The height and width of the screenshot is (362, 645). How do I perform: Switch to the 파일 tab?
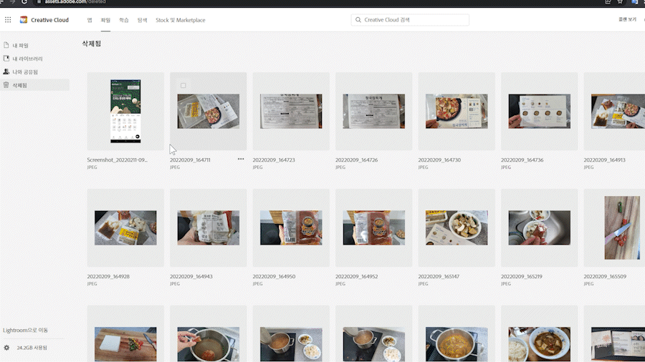pyautogui.click(x=106, y=20)
